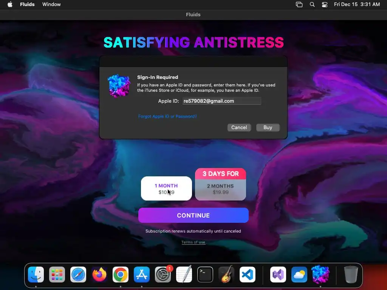Open the Fluids menu
387x290 pixels.
coord(27,5)
